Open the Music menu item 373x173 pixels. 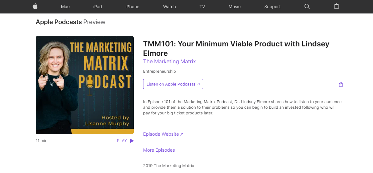coord(235,7)
